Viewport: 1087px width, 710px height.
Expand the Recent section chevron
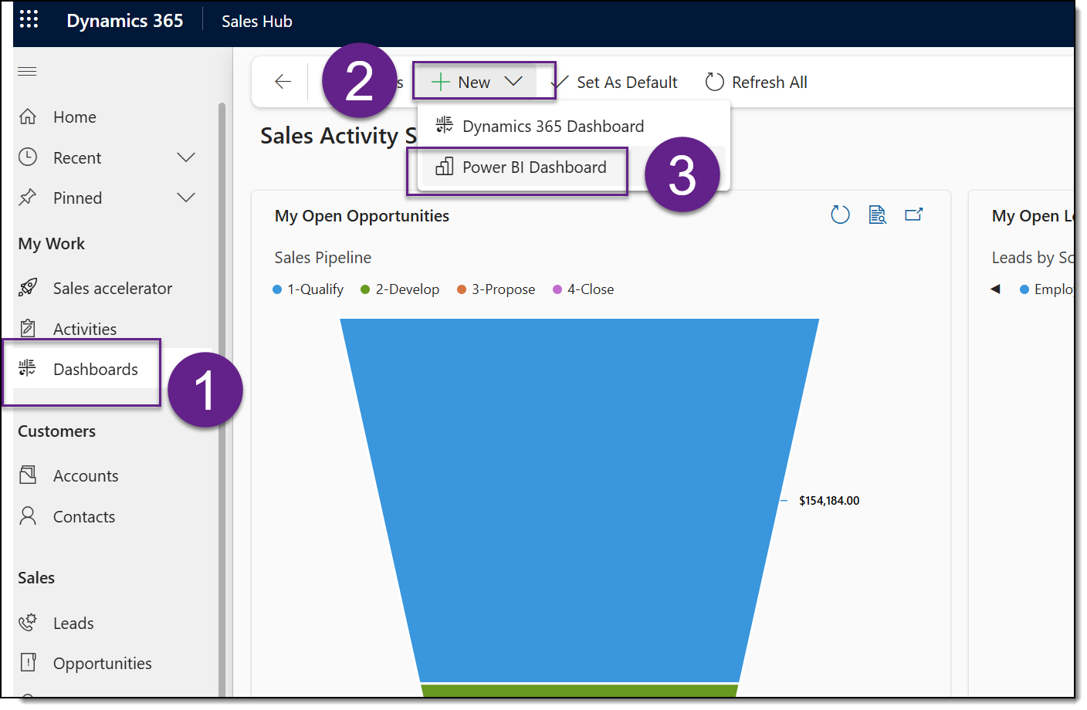186,157
